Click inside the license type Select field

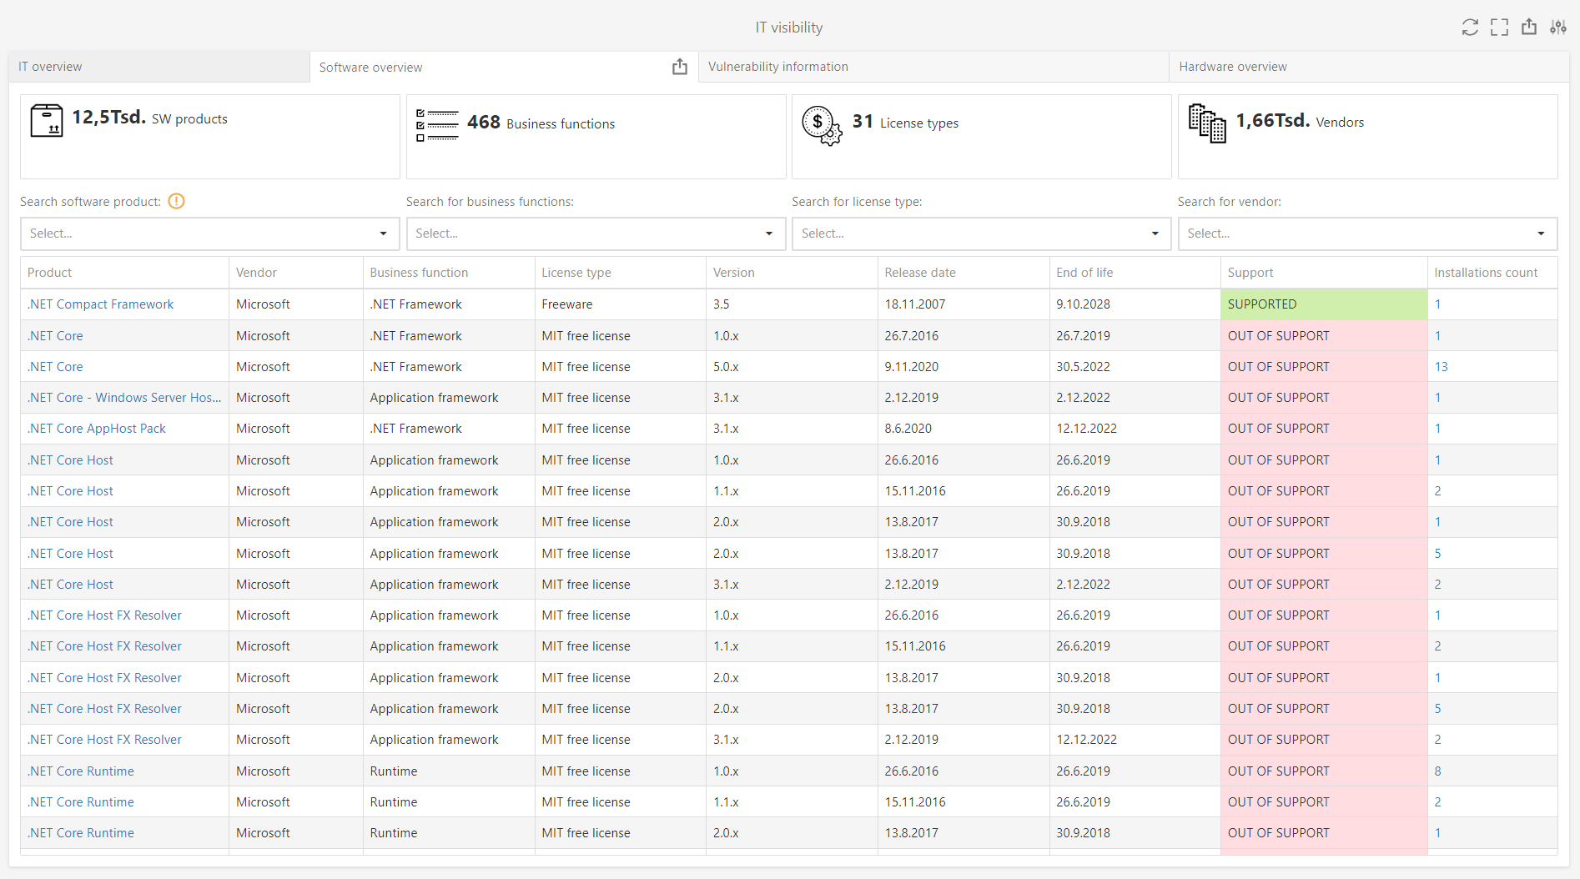point(918,234)
